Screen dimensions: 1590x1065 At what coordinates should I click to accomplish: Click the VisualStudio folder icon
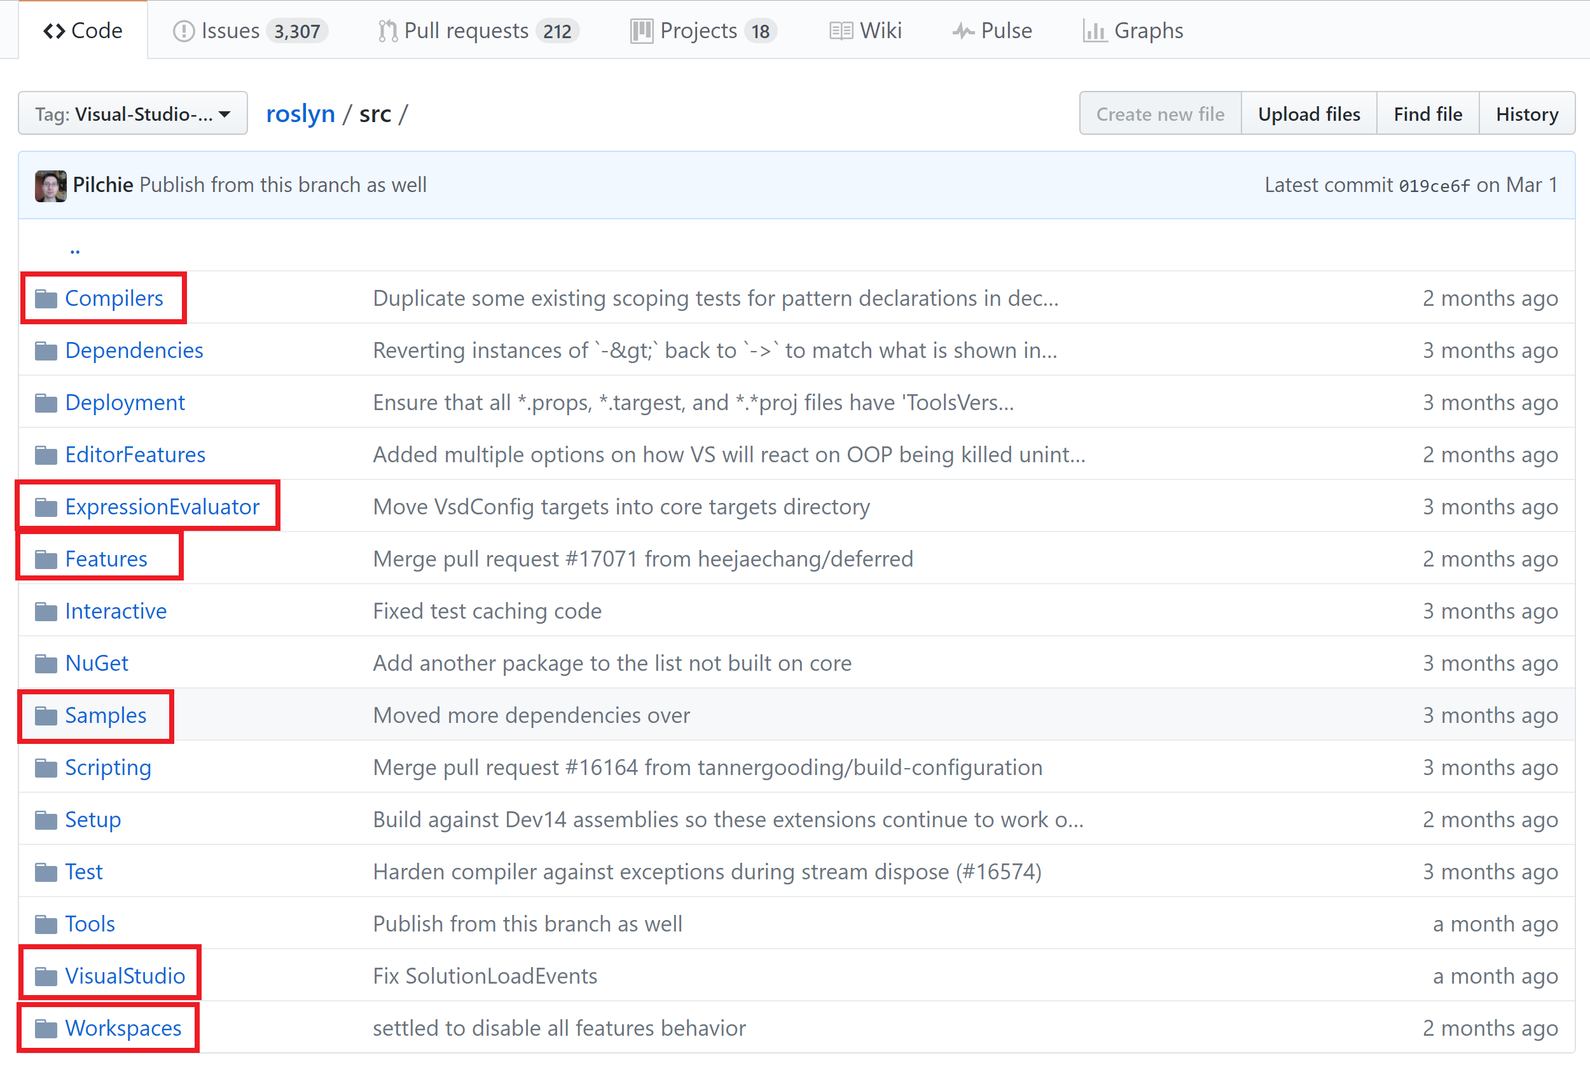point(46,976)
